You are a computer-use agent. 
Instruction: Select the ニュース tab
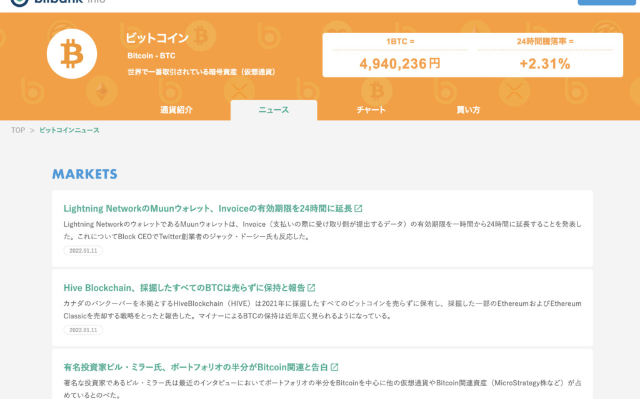274,110
